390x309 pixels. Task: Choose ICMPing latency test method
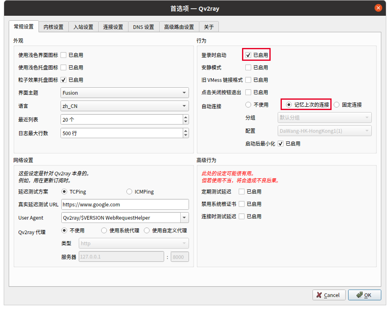pos(129,192)
